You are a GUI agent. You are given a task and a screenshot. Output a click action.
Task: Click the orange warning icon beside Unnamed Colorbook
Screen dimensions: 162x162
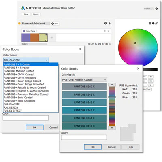[x=19, y=23]
